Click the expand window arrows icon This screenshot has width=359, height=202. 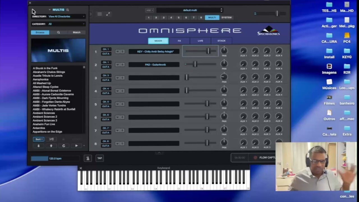coord(108,14)
